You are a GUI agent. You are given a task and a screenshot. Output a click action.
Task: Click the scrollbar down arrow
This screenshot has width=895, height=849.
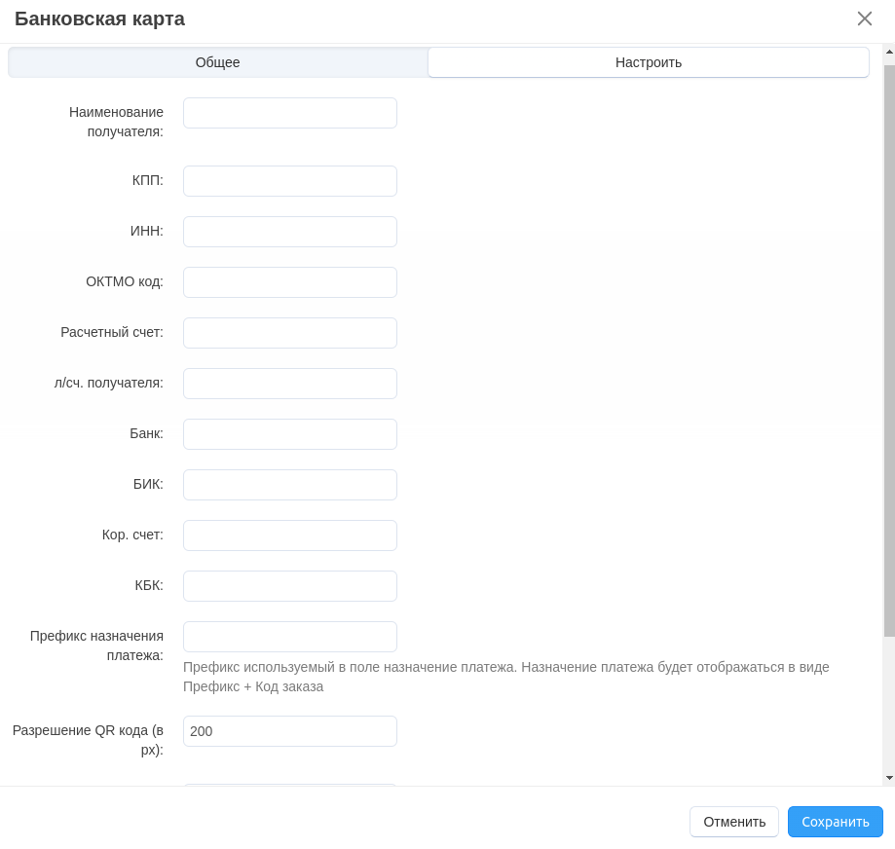(x=889, y=777)
